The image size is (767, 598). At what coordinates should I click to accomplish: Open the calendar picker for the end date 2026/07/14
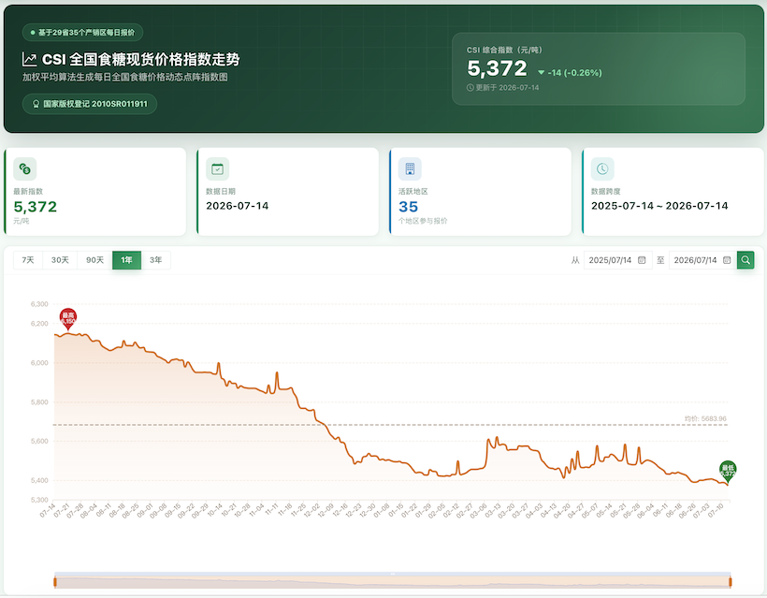[x=727, y=260]
